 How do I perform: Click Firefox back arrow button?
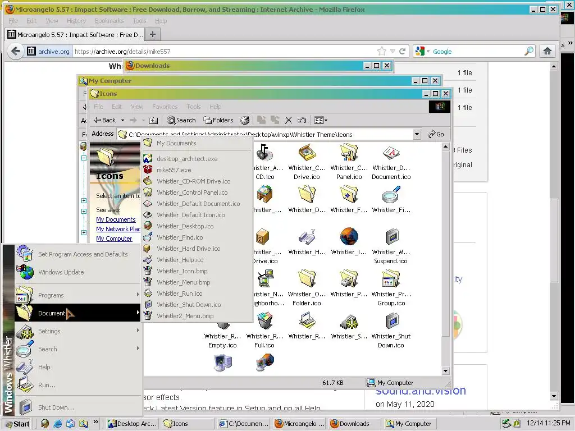[15, 51]
